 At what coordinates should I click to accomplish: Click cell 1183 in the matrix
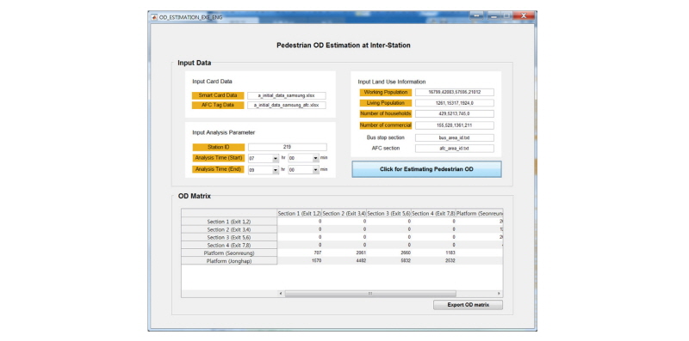pos(433,253)
